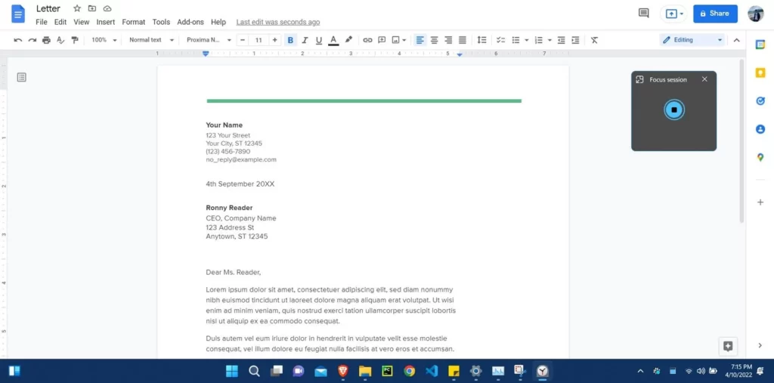Print the document using printer icon
The image size is (774, 383).
pyautogui.click(x=46, y=40)
